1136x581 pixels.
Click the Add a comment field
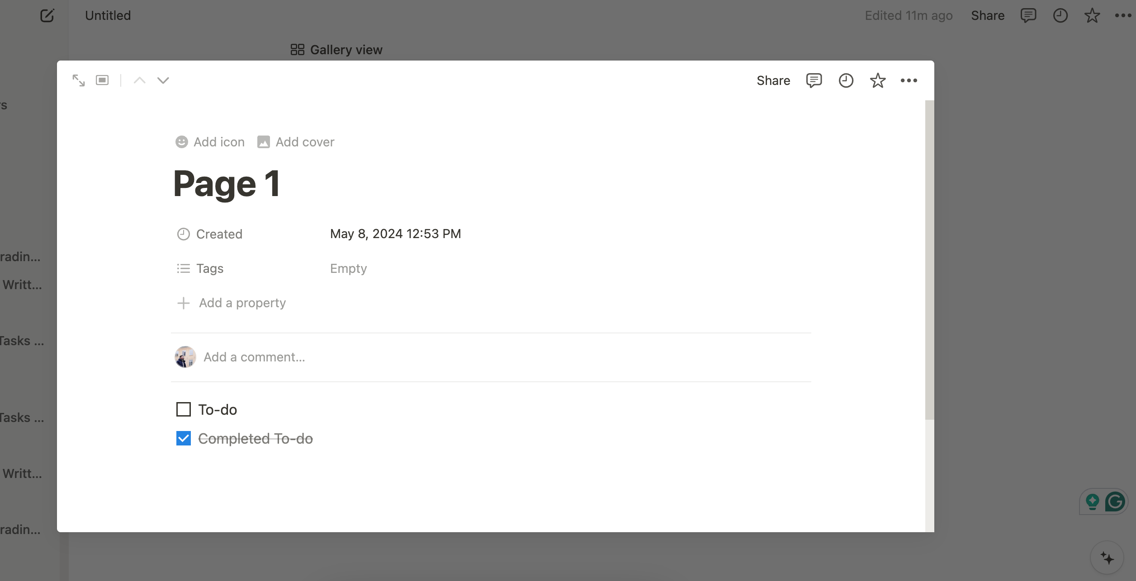[255, 356]
